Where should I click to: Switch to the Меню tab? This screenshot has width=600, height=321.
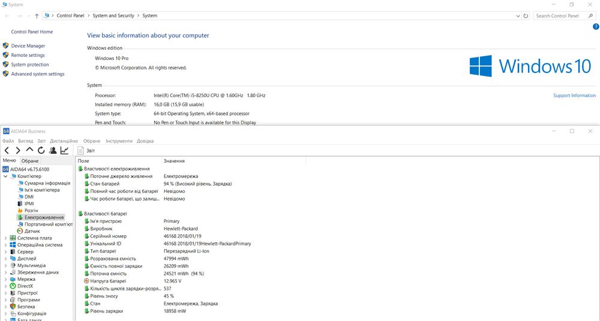point(10,160)
